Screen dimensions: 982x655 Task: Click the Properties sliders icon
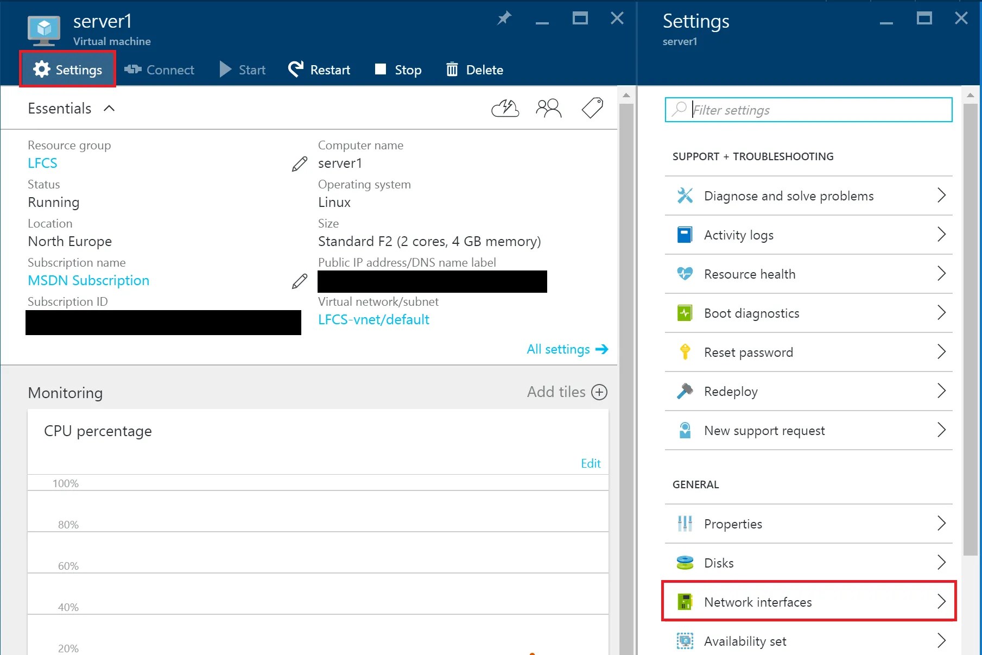tap(685, 524)
